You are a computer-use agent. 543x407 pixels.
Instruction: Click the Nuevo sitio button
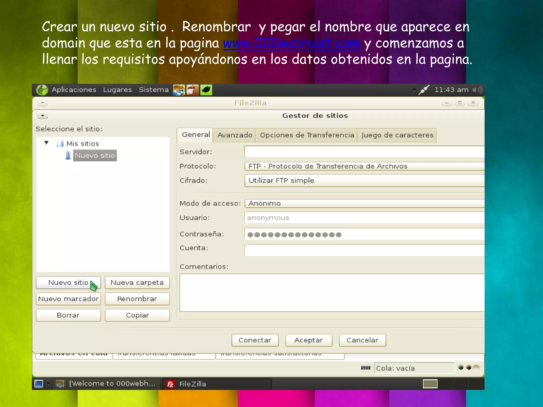68,283
